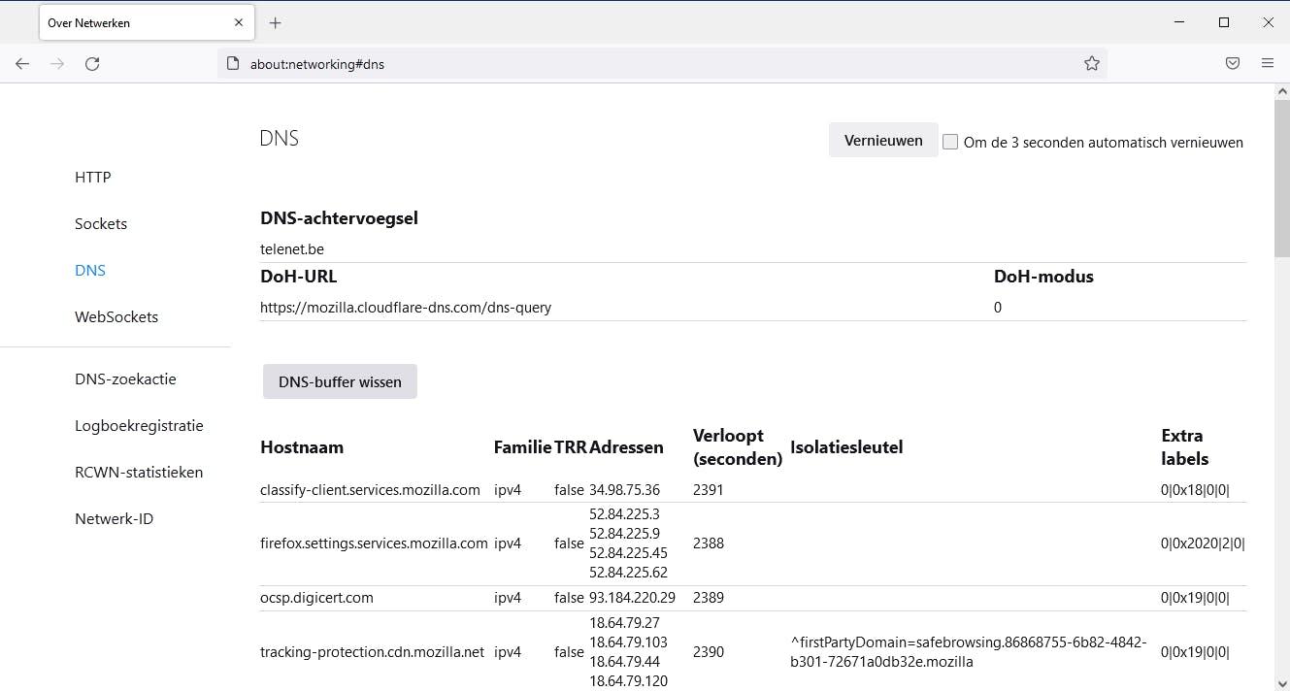Show RCWN-statistieken
The height and width of the screenshot is (691, 1290).
139,472
